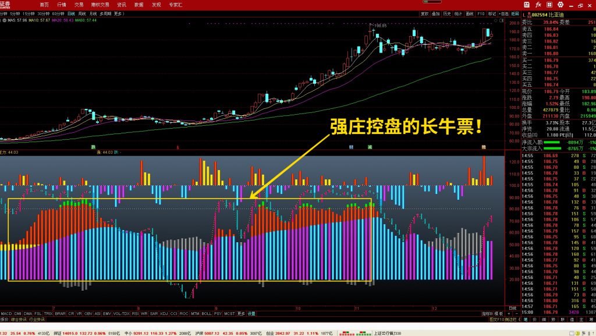596x336 pixels.
Task: Switch to the MACD indicator tab
Action: coord(6,313)
